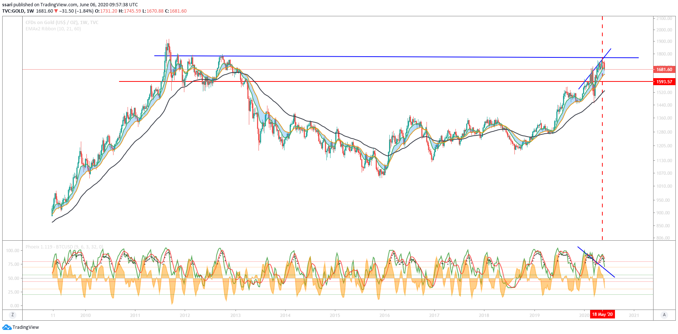This screenshot has width=678, height=334.
Task: Click the 1440.00 price axis label
Action: coord(664,105)
